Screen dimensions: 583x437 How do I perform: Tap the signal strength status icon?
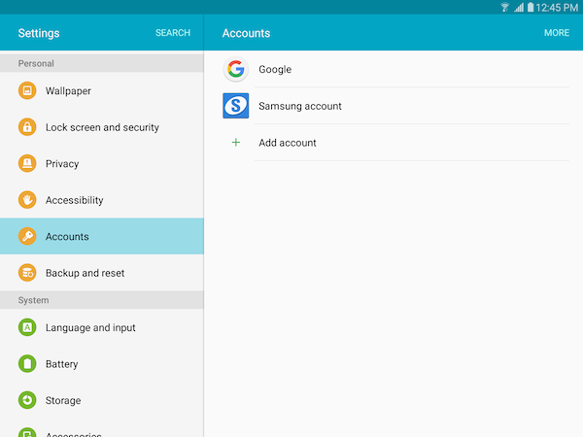pos(519,7)
